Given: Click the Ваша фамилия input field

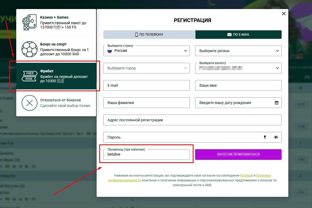Looking at the screenshot, I should pyautogui.click(x=146, y=103).
